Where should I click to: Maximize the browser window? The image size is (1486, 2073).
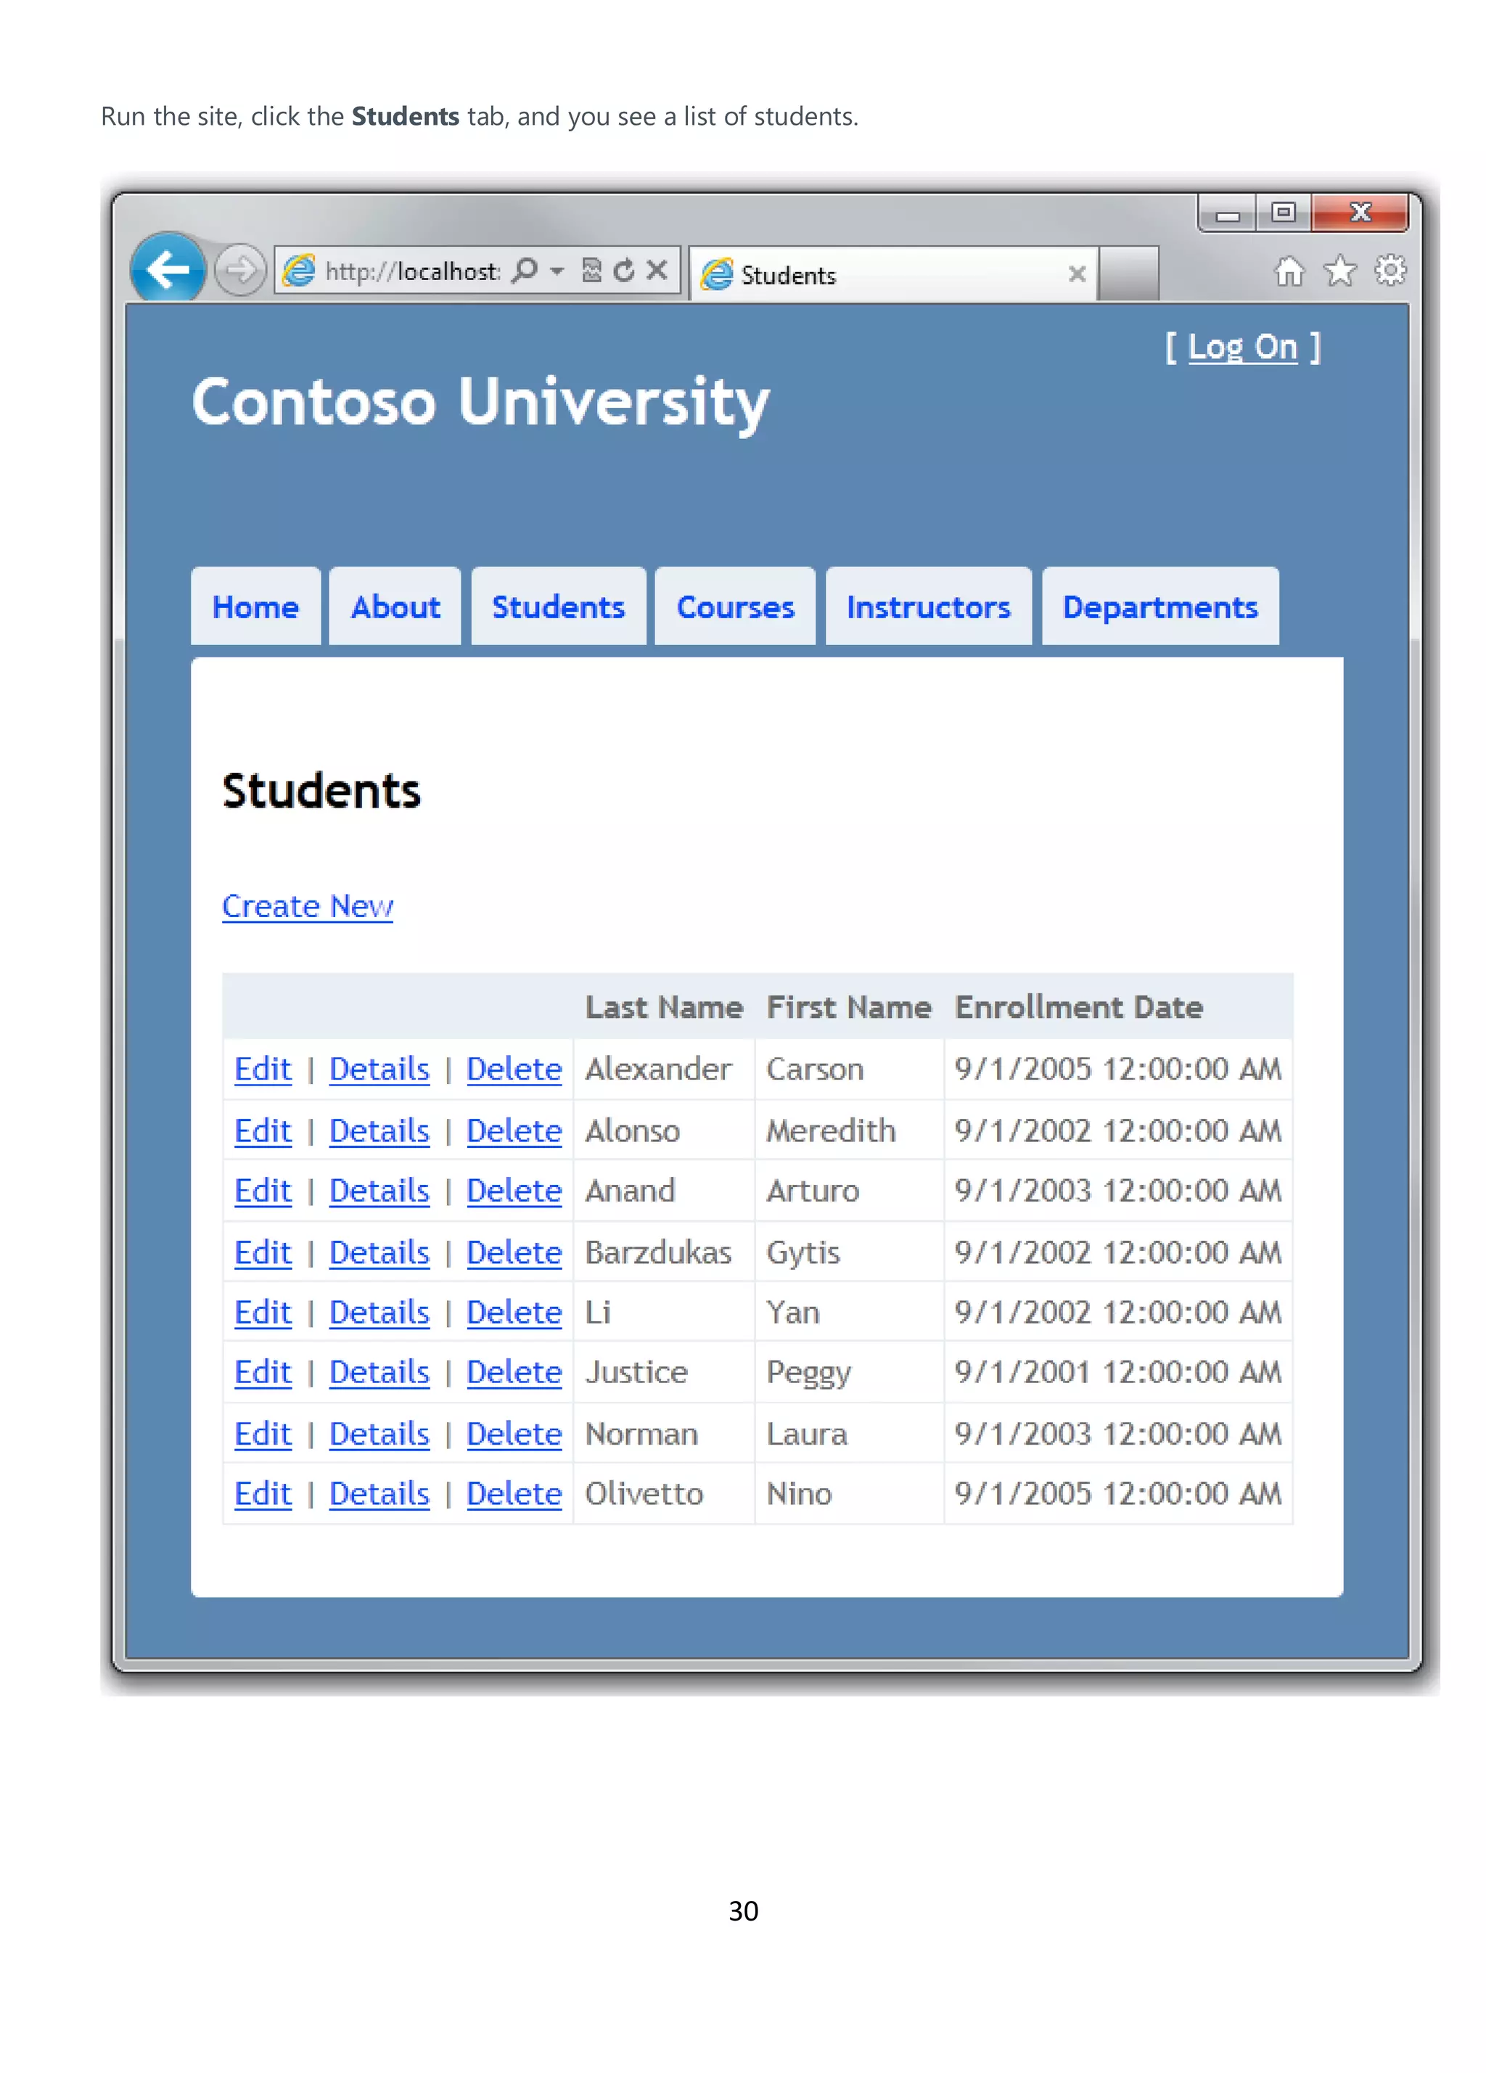pyautogui.click(x=1283, y=213)
